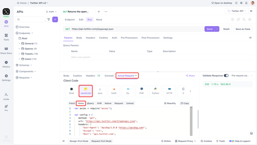
Task: Open the Twitter API environment dropdown
Action: tap(237, 11)
